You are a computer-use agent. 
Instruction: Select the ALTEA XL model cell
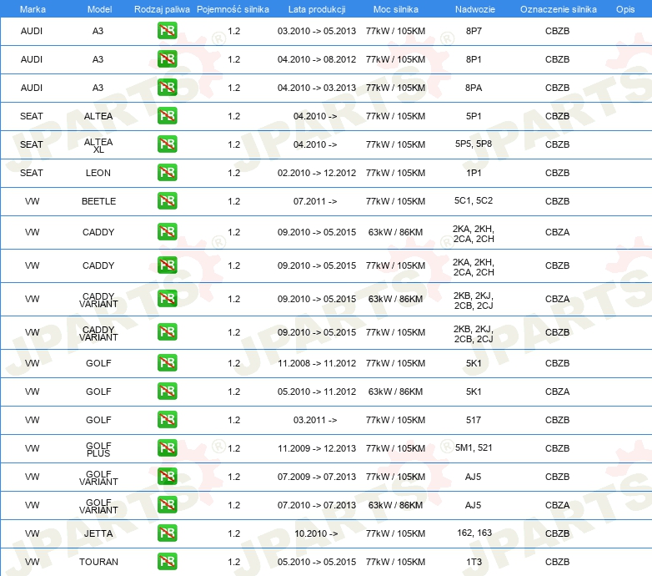(x=98, y=145)
